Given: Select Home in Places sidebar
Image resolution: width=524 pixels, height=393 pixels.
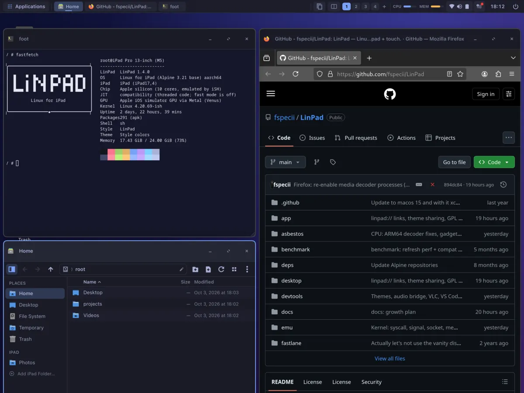Looking at the screenshot, I should [x=35, y=293].
